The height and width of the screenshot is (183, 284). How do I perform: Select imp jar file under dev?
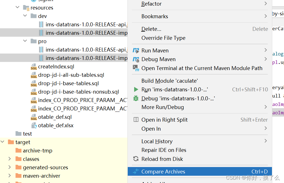(x=64, y=33)
